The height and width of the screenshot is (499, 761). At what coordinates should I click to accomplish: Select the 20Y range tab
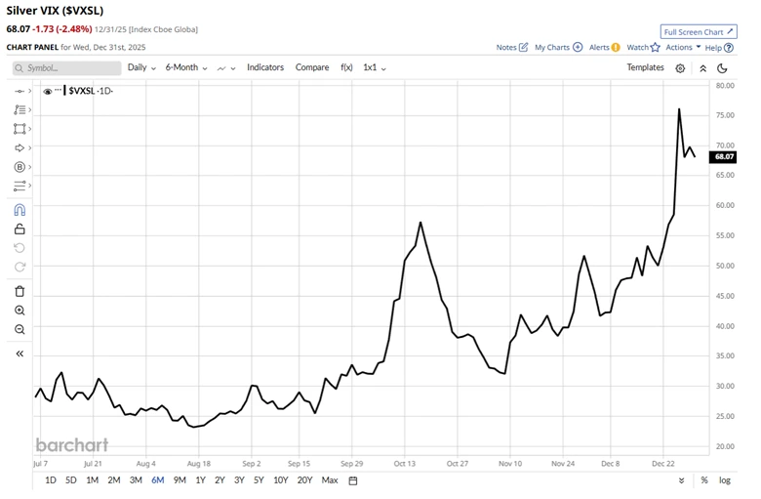coord(304,480)
